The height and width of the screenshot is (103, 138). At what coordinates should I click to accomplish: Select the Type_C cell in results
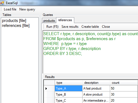(68, 100)
